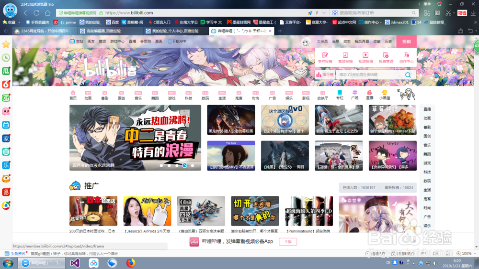Screen dimensions: 479x269
Task: Open the 收藏 favorites star in bookmarks bar
Action: pyautogui.click(x=5, y=22)
